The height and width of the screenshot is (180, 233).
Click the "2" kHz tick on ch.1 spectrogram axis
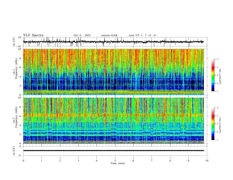tap(20, 86)
